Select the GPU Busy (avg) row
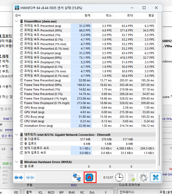This screenshot has height=194, width=172. pos(87,108)
